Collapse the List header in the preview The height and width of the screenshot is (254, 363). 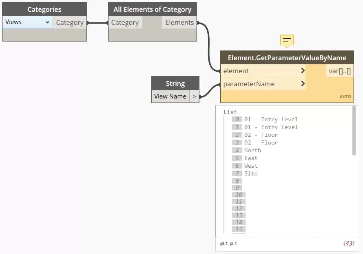tap(230, 112)
